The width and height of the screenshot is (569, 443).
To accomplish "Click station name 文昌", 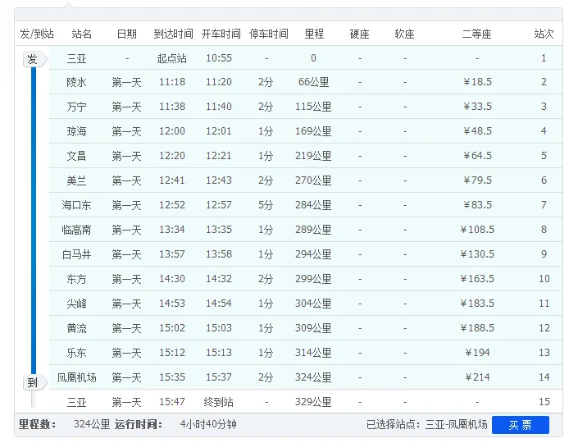I will click(76, 156).
